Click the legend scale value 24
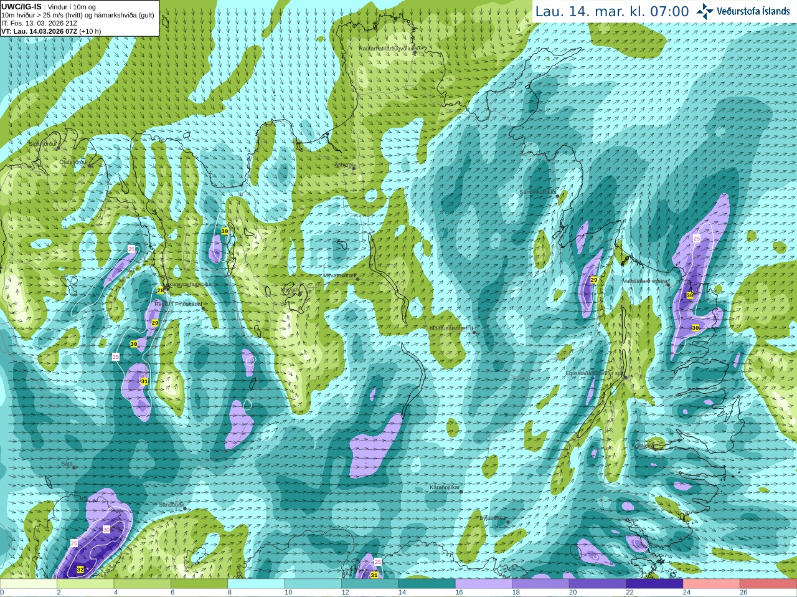The width and height of the screenshot is (797, 597). 687,593
